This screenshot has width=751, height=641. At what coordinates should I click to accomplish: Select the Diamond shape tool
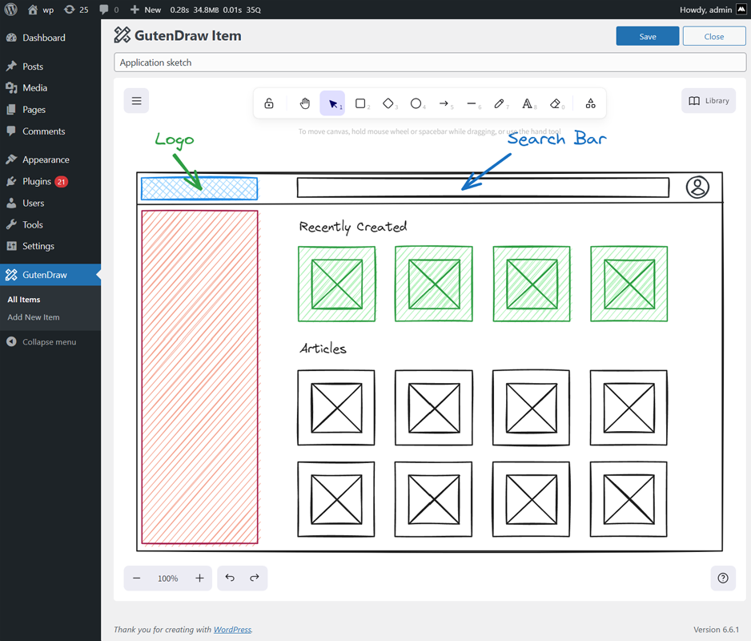(389, 103)
